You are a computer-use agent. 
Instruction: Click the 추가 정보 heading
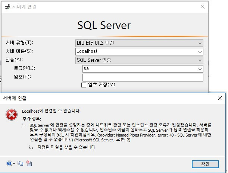[32, 118]
